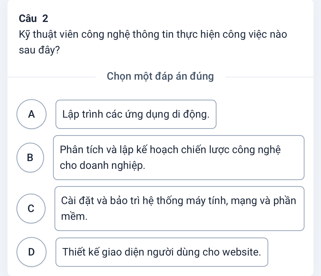Viewport: 321px width, 276px height.
Task: Mark the circle labeled D
Action: 31,252
